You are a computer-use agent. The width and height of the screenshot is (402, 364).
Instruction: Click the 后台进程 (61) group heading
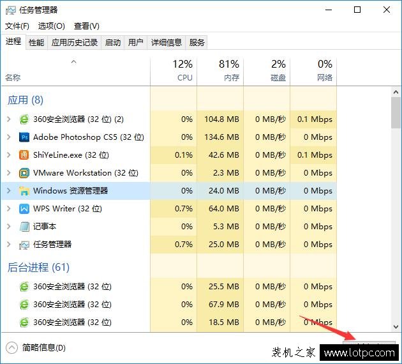(x=38, y=268)
